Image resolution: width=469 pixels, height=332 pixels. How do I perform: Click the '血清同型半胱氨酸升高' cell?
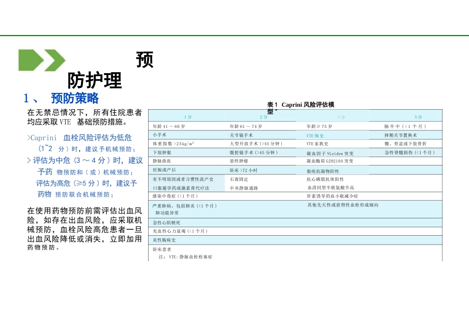(331, 188)
